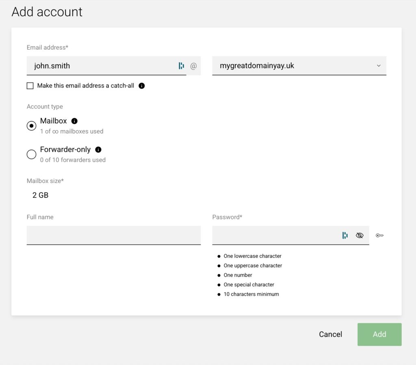Viewport: 416px width, 365px height.
Task: Select Mailbox account type radio button
Action: coord(31,126)
